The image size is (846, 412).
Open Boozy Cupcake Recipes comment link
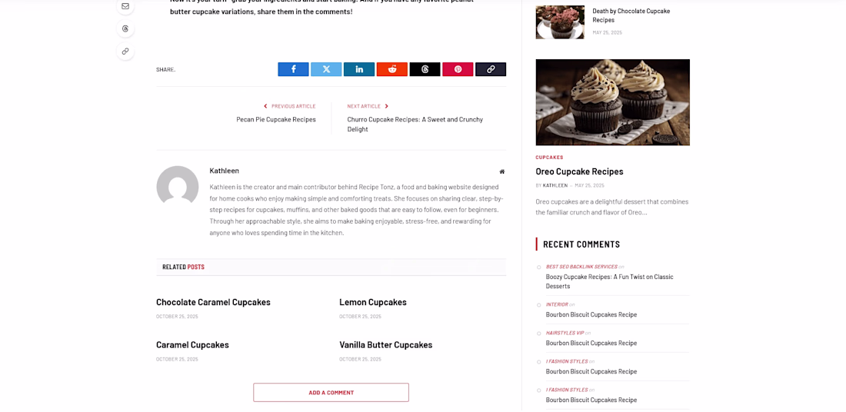(x=610, y=281)
